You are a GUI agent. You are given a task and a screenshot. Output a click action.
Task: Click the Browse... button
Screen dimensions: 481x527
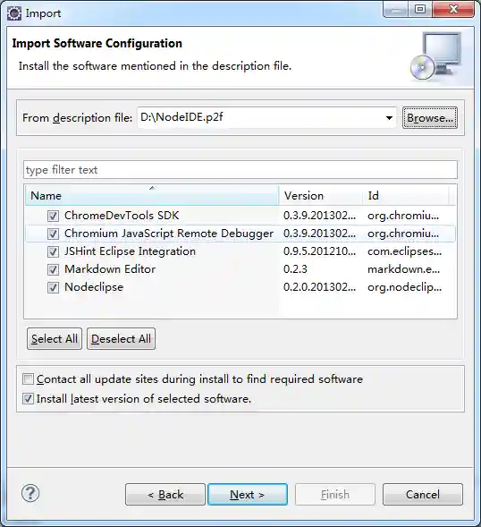pyautogui.click(x=430, y=118)
